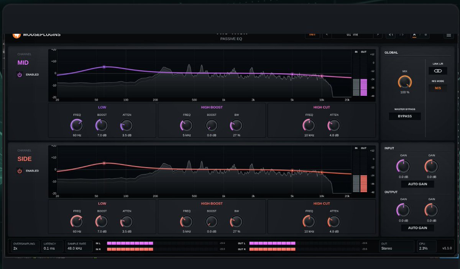Open the hamburger menu icon

tap(449, 35)
